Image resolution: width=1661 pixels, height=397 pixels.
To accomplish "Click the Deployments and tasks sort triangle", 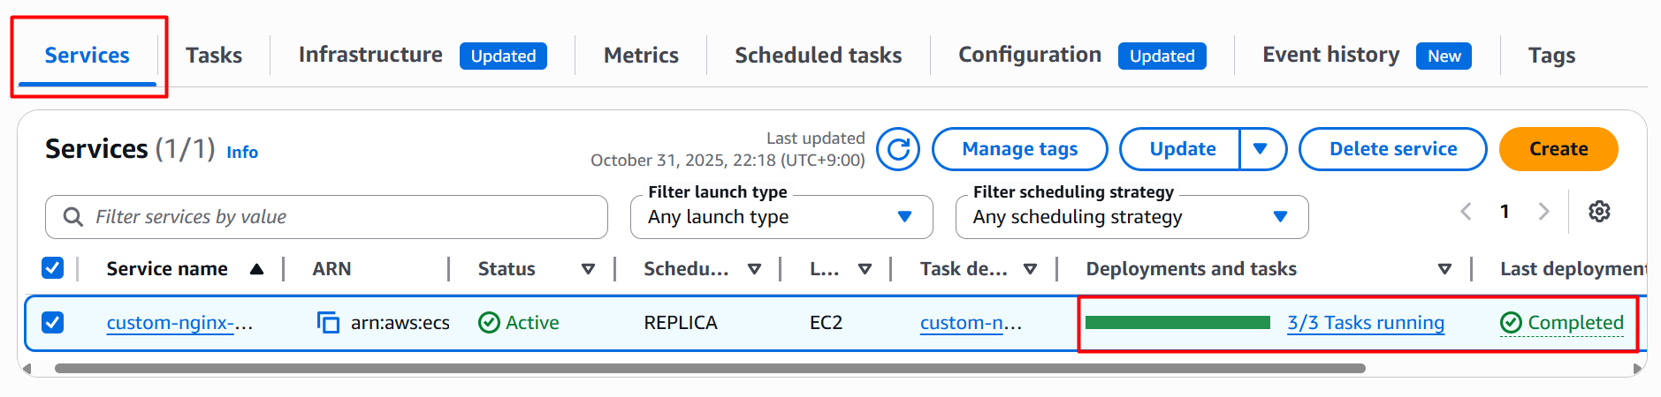I will pos(1444,269).
